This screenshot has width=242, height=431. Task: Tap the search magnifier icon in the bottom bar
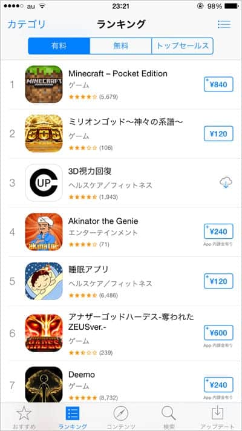tap(168, 413)
